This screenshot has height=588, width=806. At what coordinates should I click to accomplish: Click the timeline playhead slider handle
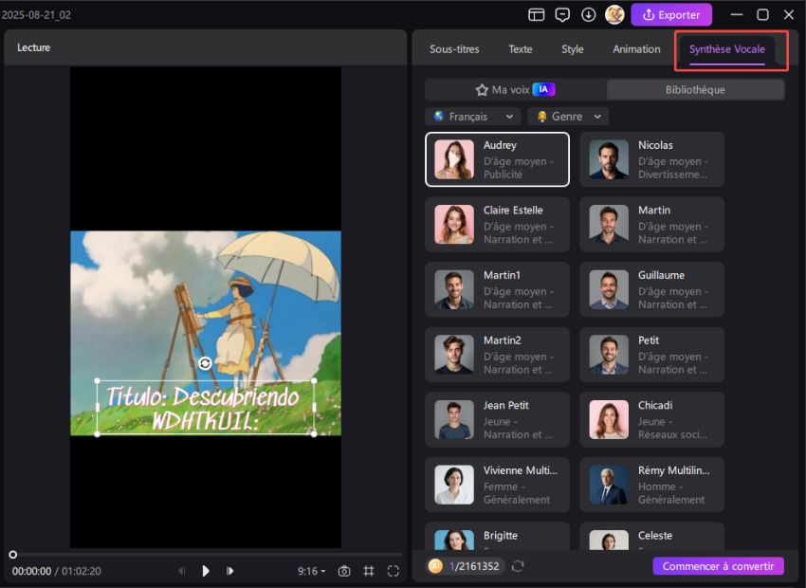coord(12,554)
